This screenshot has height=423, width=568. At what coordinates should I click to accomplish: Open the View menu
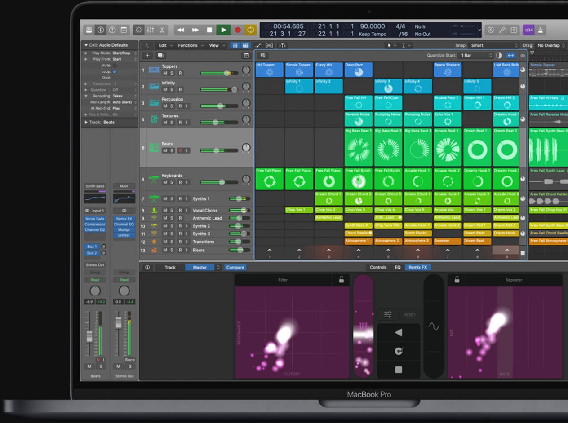[x=216, y=45]
